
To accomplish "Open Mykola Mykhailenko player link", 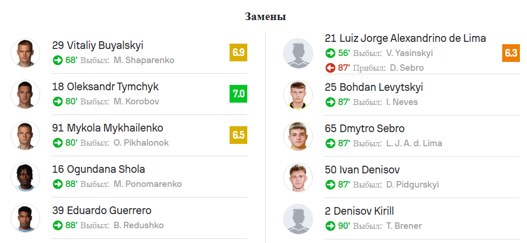I will click(x=107, y=128).
